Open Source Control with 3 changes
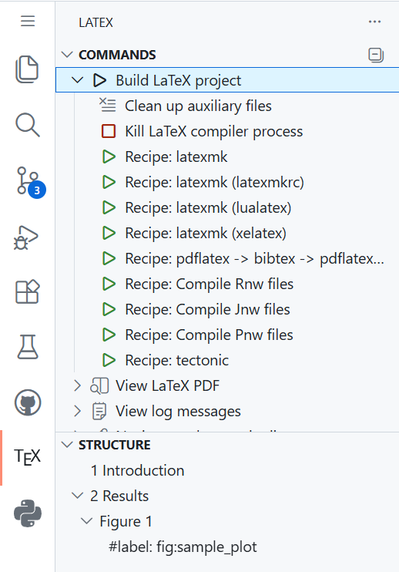 click(31, 182)
